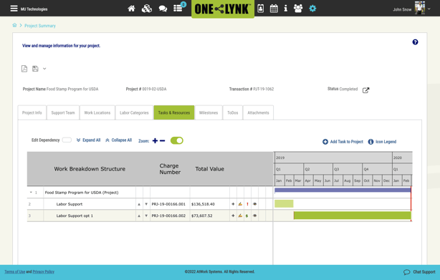The height and width of the screenshot is (280, 440).
Task: Switch to the Support Team tab
Action: click(63, 112)
